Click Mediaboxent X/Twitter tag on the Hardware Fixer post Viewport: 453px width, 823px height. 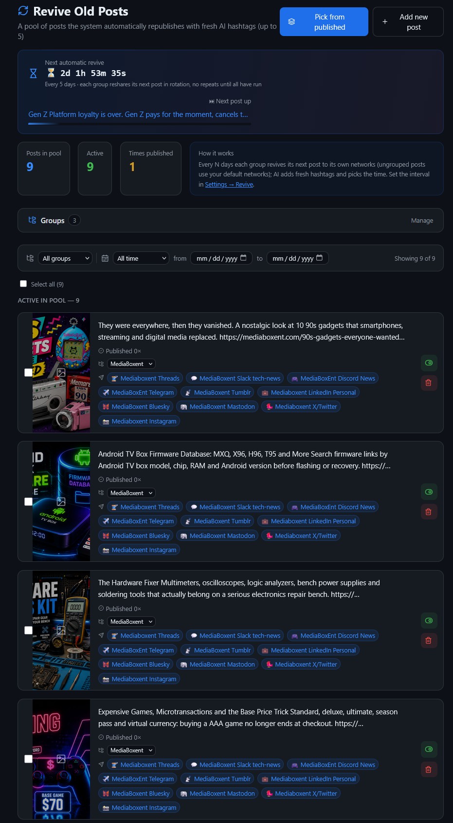pos(301,665)
